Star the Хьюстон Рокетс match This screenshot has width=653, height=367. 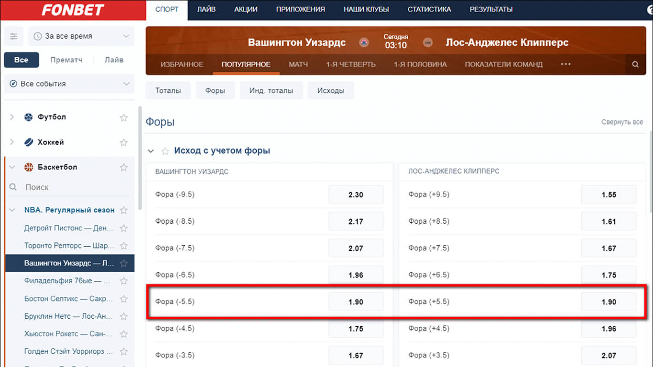click(x=124, y=334)
